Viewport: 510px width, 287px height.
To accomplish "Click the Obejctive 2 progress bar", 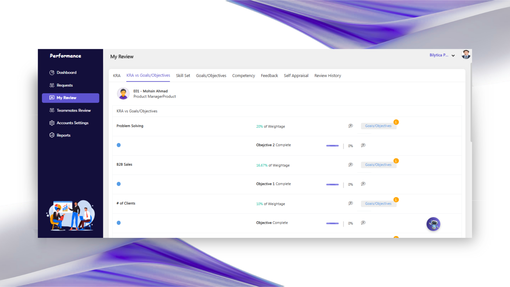I will pyautogui.click(x=332, y=146).
